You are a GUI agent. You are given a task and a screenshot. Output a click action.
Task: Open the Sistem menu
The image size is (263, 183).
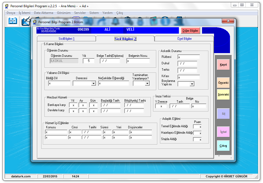point(94,13)
